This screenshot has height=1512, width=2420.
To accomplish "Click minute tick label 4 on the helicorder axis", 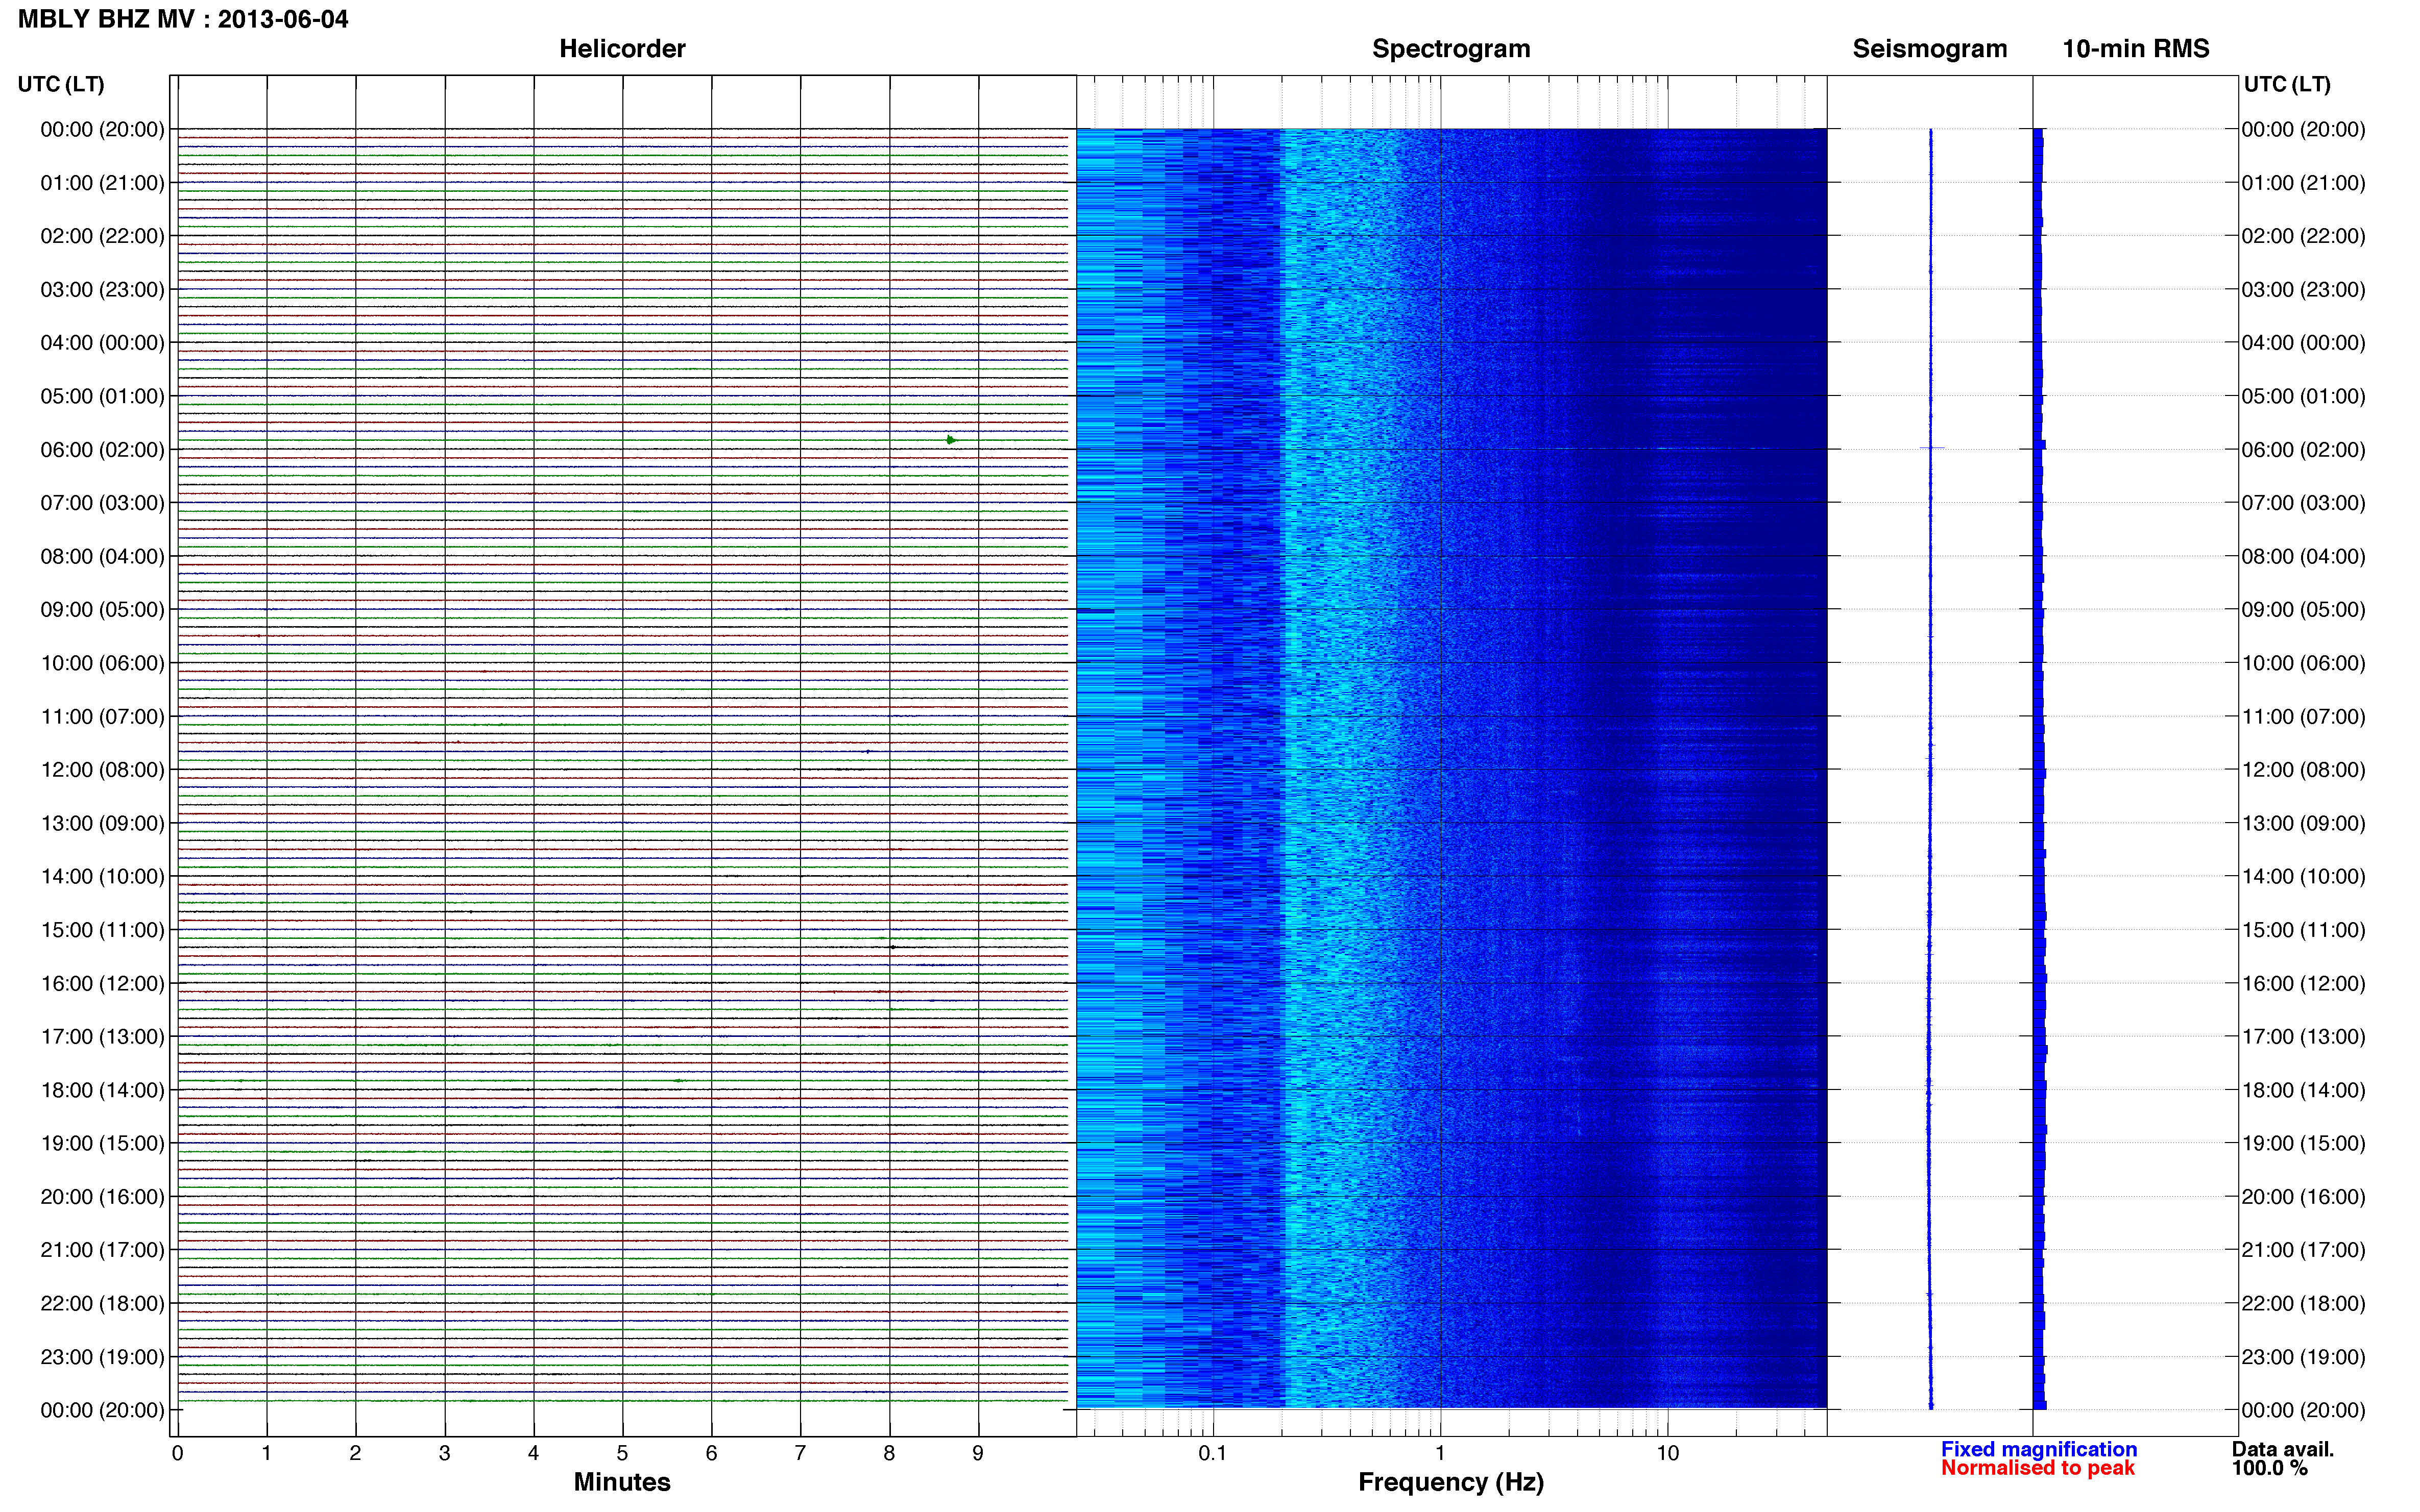I will click(533, 1453).
